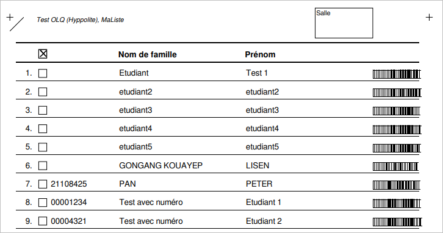The height and width of the screenshot is (233, 443).
Task: Click the barcode on PAN PETER row
Action: (x=397, y=185)
